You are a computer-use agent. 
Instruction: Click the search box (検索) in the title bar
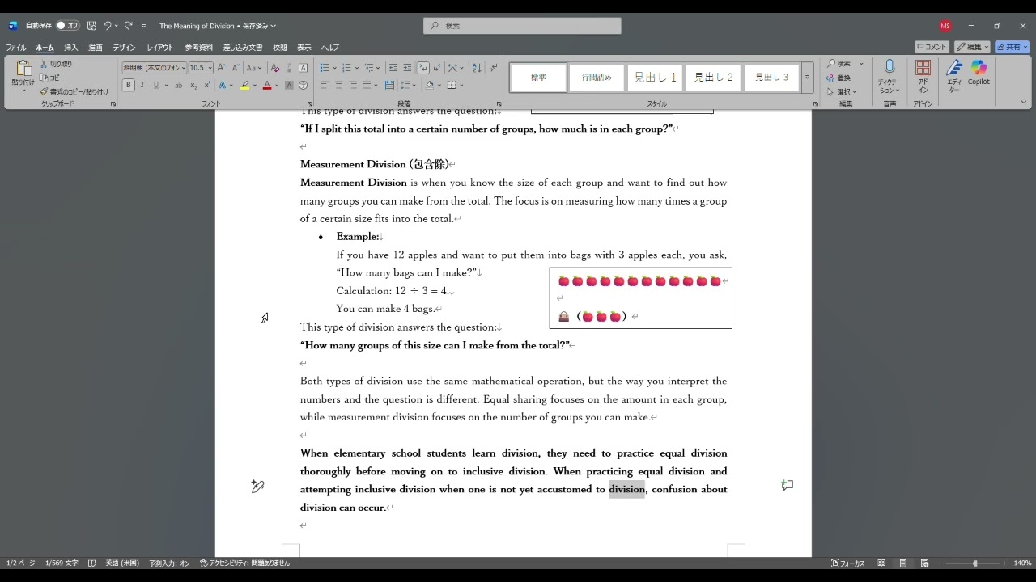tap(522, 26)
